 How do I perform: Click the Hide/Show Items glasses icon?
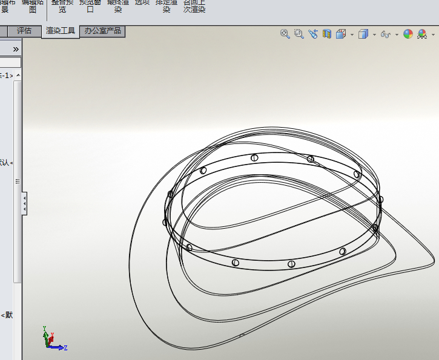click(386, 34)
